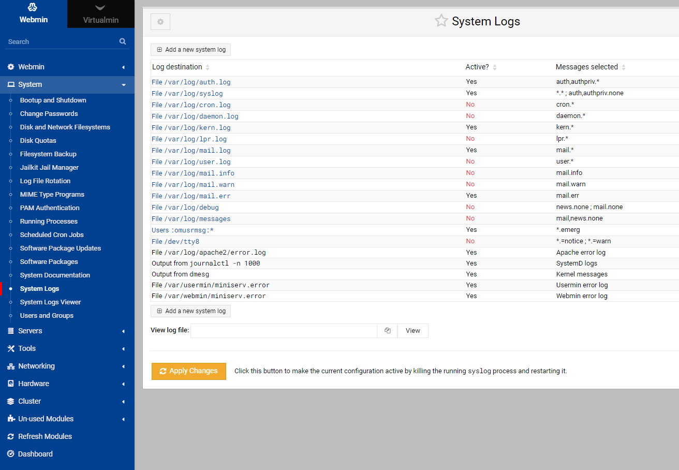Expand the Servers menu arrow
Image resolution: width=679 pixels, height=470 pixels.
[123, 331]
